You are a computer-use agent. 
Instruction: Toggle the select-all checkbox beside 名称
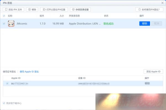pyautogui.click(x=4, y=16)
